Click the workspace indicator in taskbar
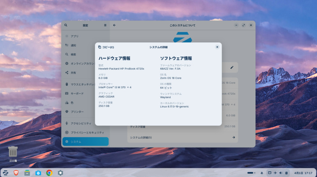Screen dimensions: 317x177 coord(251,173)
